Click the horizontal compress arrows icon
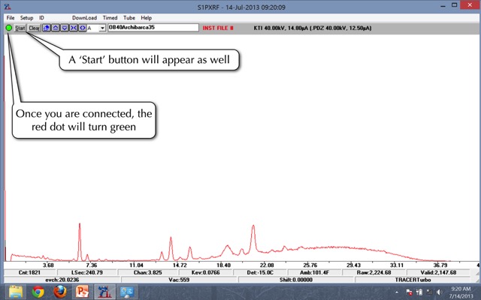This screenshot has width=481, height=300. click(x=71, y=28)
